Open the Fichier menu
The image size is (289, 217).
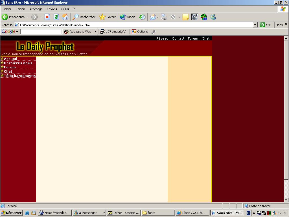click(x=7, y=9)
